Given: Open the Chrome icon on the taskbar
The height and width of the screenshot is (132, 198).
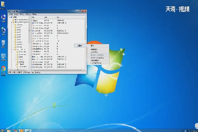Looking at the screenshot, I should coord(15,131).
